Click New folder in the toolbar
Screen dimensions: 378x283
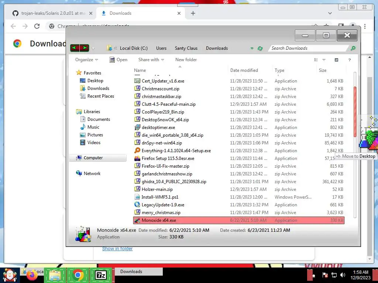pyautogui.click(x=186, y=60)
